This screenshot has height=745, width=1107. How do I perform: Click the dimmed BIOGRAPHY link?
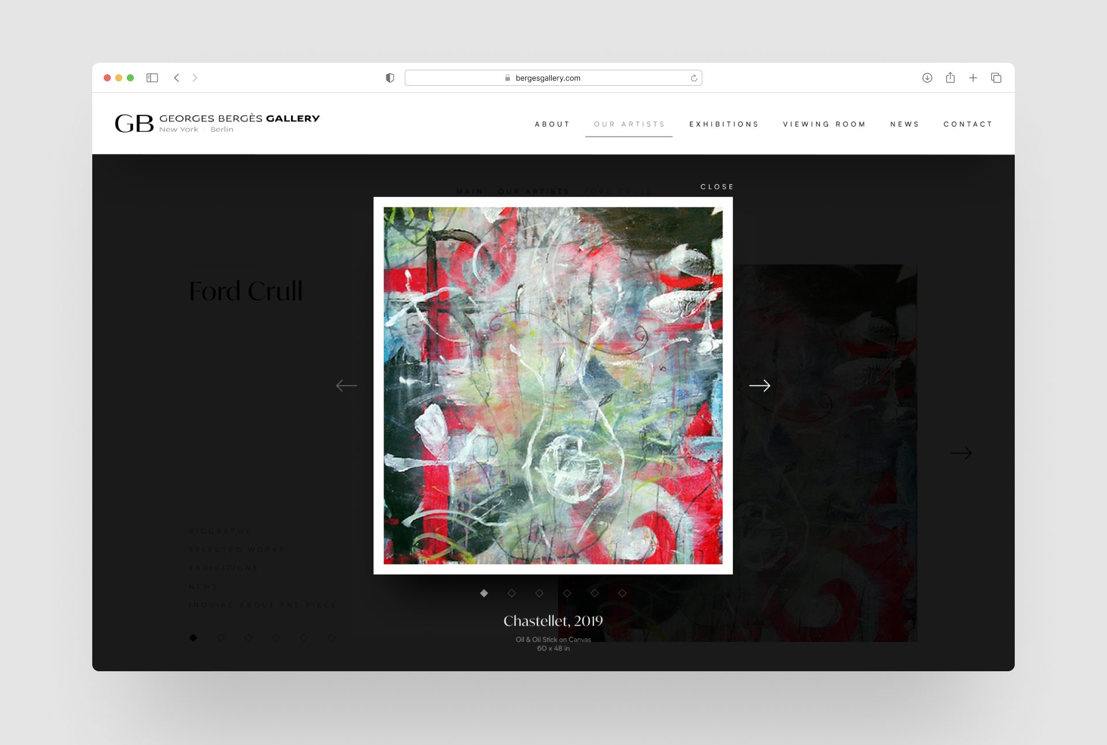coord(220,531)
